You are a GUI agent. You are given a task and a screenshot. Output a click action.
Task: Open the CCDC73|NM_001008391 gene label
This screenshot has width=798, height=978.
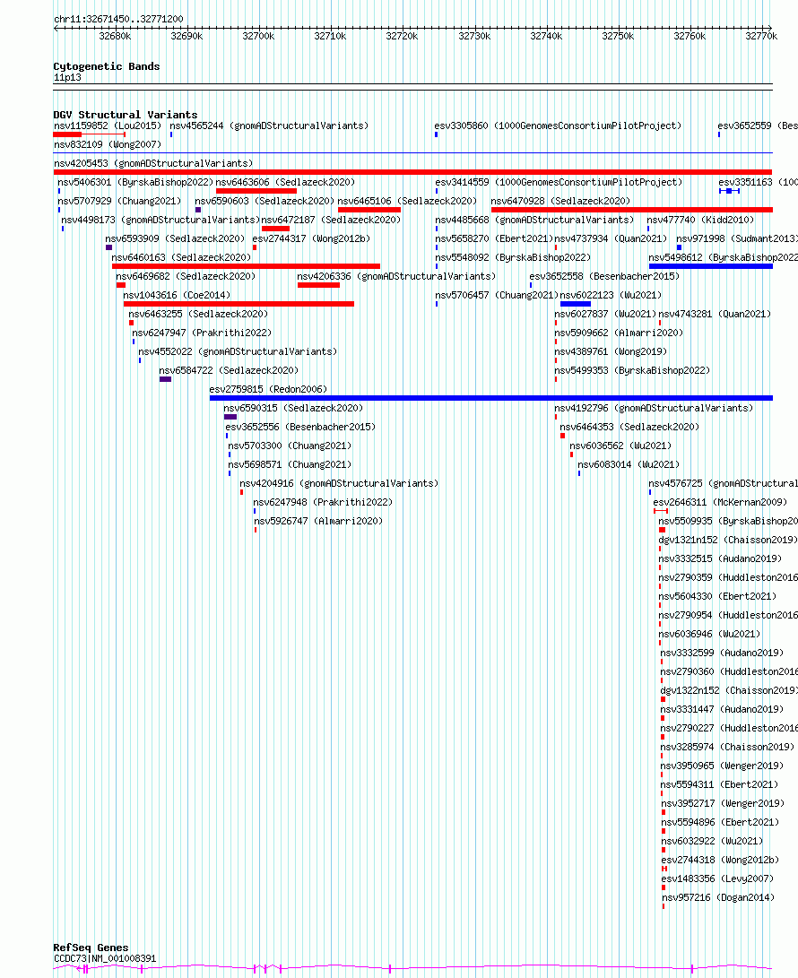pyautogui.click(x=105, y=958)
